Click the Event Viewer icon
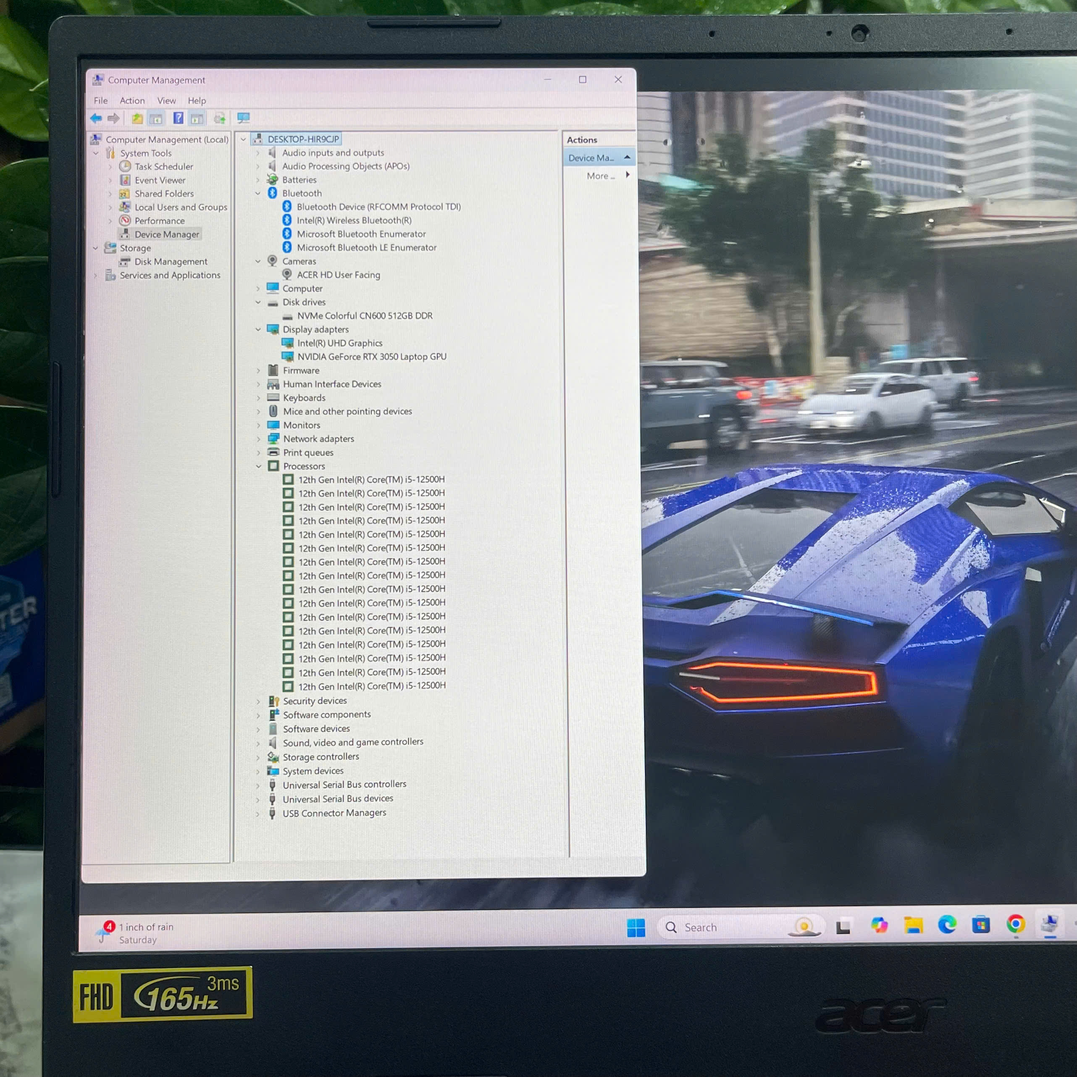The image size is (1077, 1077). [126, 180]
